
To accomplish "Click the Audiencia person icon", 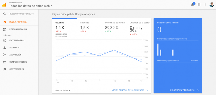I will click(x=5, y=48).
